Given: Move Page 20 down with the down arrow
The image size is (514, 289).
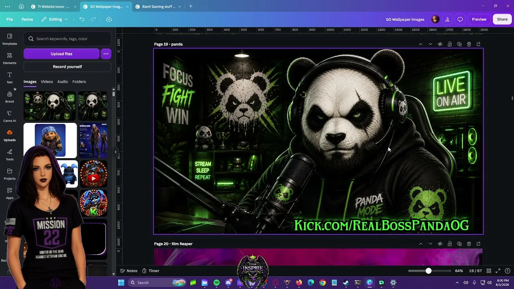Looking at the screenshot, I should coord(430,244).
